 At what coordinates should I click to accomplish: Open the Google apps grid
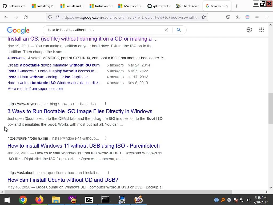(261, 30)
